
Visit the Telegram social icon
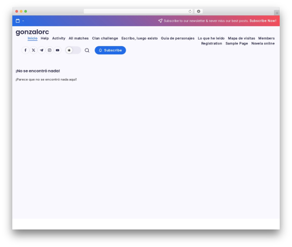(41, 50)
